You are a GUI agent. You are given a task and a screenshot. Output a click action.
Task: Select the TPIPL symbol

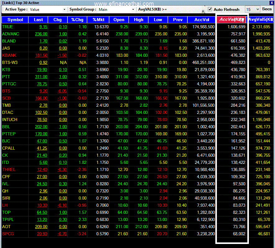coord(8,219)
